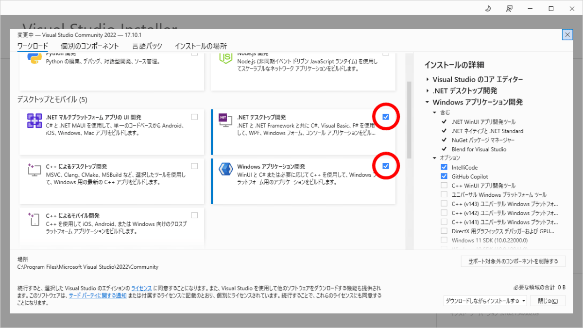The image size is (583, 328).
Task: Click the NuGet パッケージ マネージャー item
Action: (483, 140)
